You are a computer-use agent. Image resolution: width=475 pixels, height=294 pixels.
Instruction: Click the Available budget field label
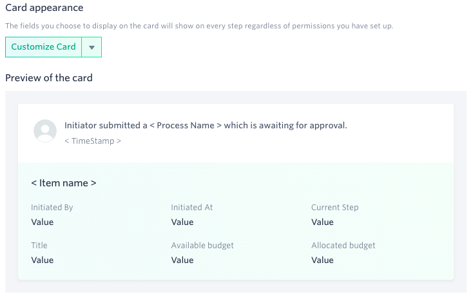[202, 245]
